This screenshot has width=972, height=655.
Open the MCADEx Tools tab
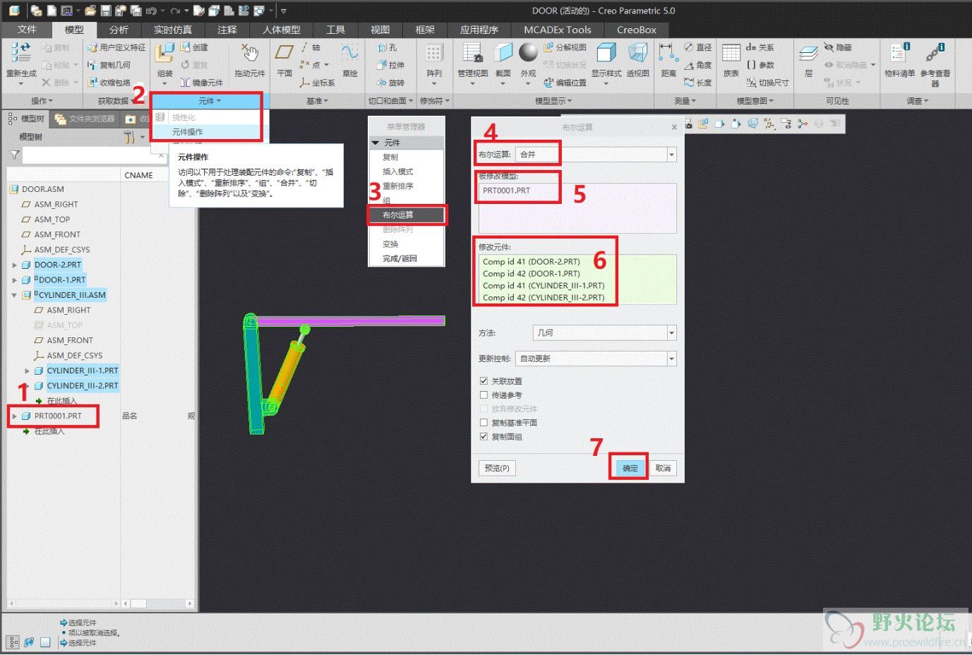point(558,30)
